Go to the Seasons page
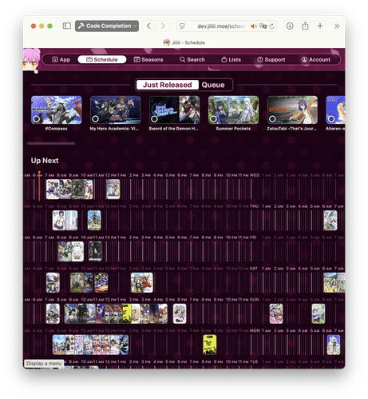Screen dimensions: 368x399 (x=148, y=59)
